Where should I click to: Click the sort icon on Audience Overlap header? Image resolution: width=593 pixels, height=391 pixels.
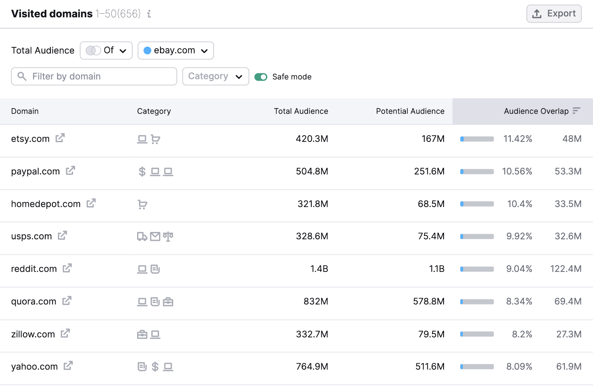click(577, 111)
